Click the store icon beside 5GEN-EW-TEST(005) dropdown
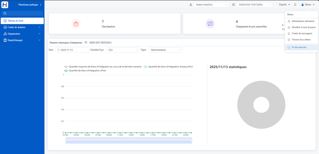Screen dimensions: 319x154 click(x=233, y=5)
